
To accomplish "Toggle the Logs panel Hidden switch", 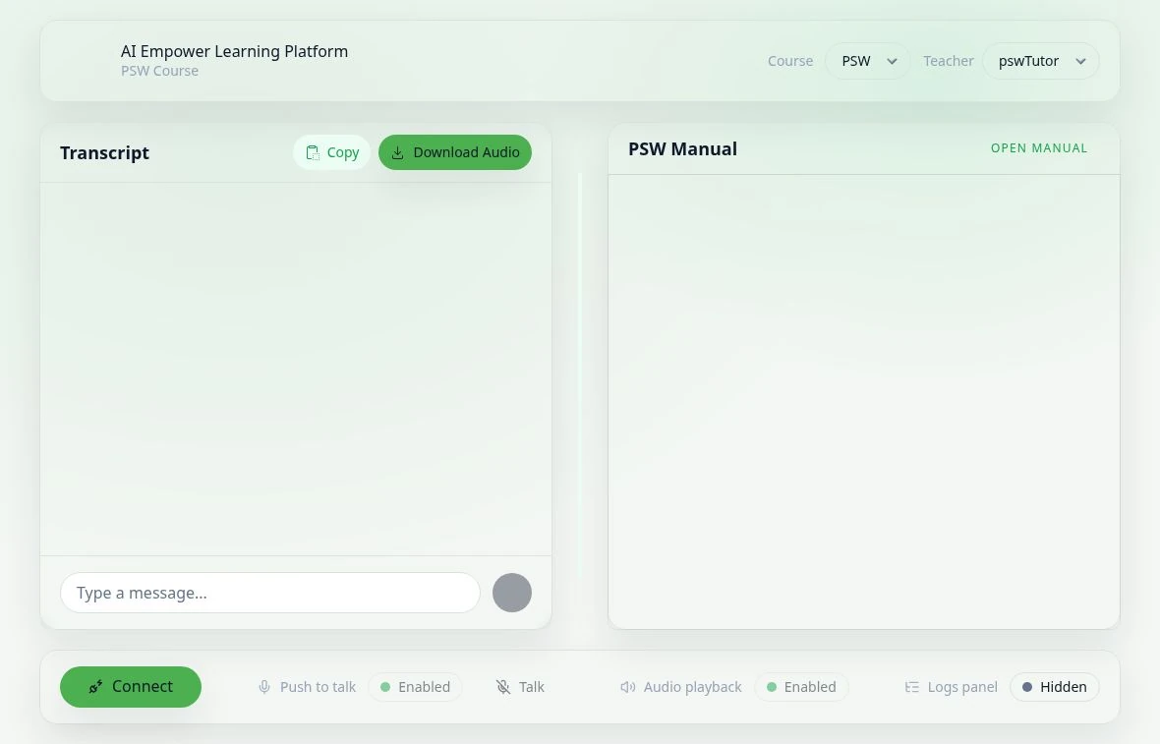I will tap(1054, 687).
